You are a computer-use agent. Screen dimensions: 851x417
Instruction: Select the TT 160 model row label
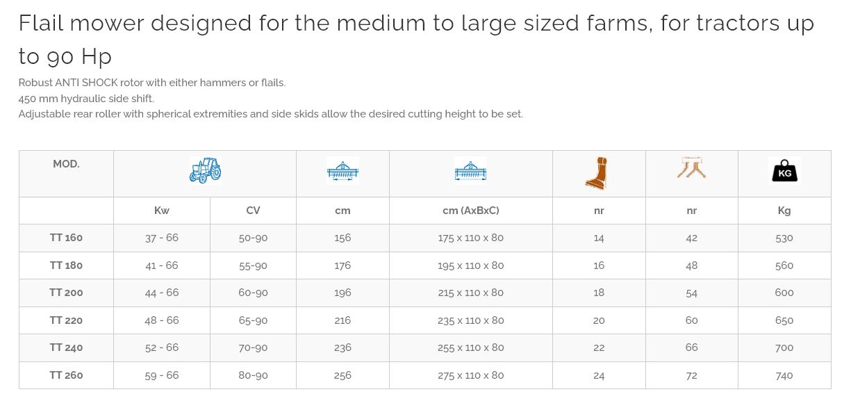pyautogui.click(x=66, y=238)
